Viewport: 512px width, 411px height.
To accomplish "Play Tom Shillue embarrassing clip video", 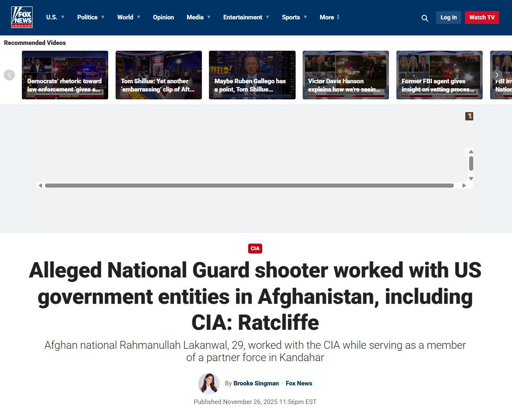I will point(159,75).
